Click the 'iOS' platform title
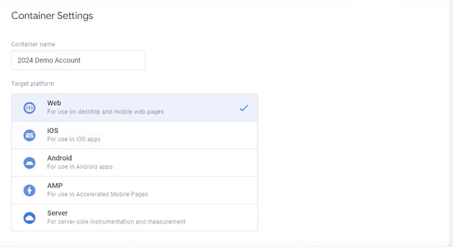This screenshot has width=453, height=247. 53,130
